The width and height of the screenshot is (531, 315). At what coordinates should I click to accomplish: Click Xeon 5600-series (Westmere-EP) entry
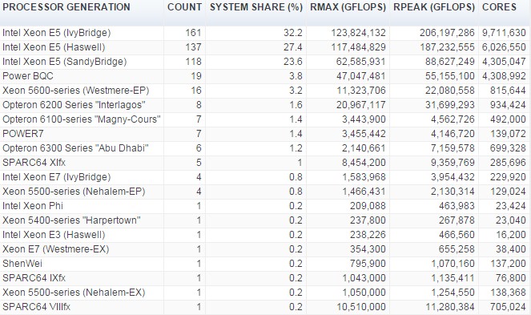pos(75,91)
